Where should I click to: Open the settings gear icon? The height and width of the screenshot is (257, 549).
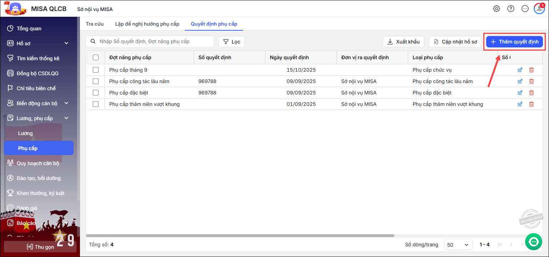[496, 9]
